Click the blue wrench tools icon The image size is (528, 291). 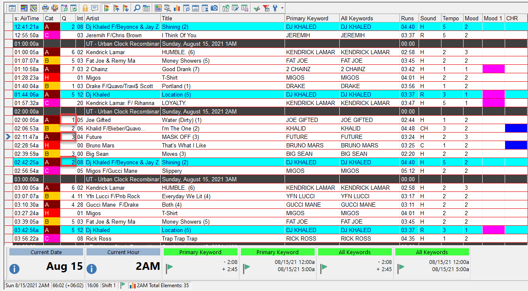pos(275,8)
